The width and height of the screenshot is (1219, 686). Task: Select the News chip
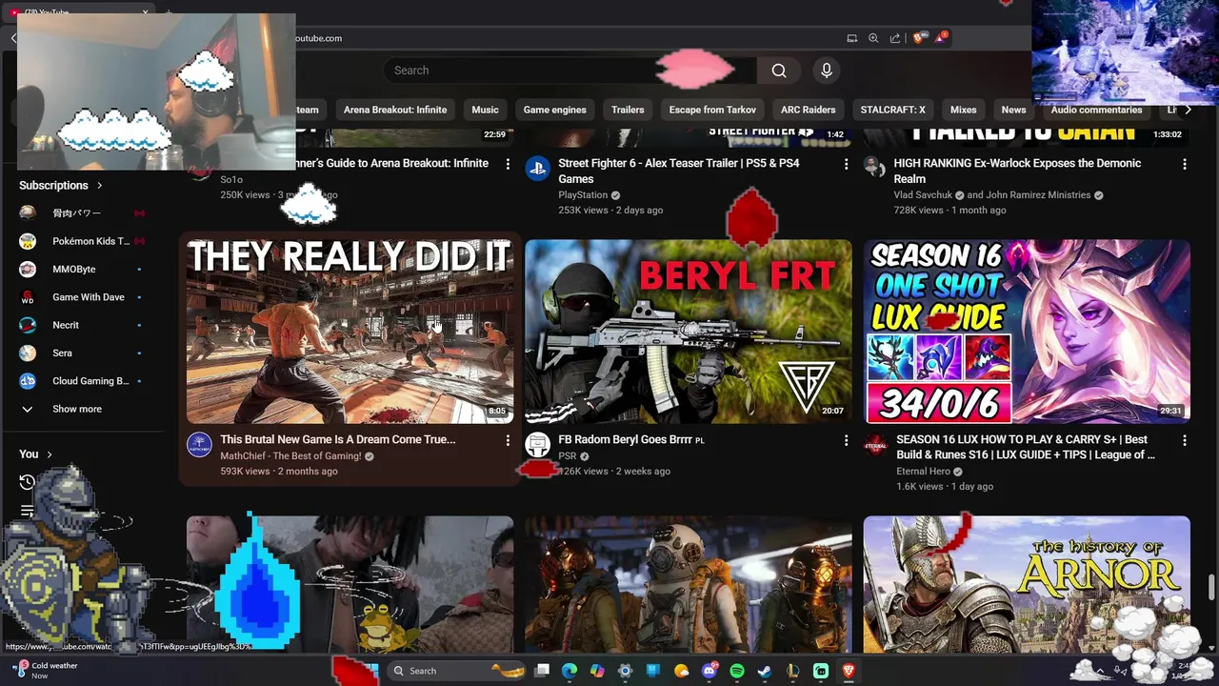[1013, 110]
